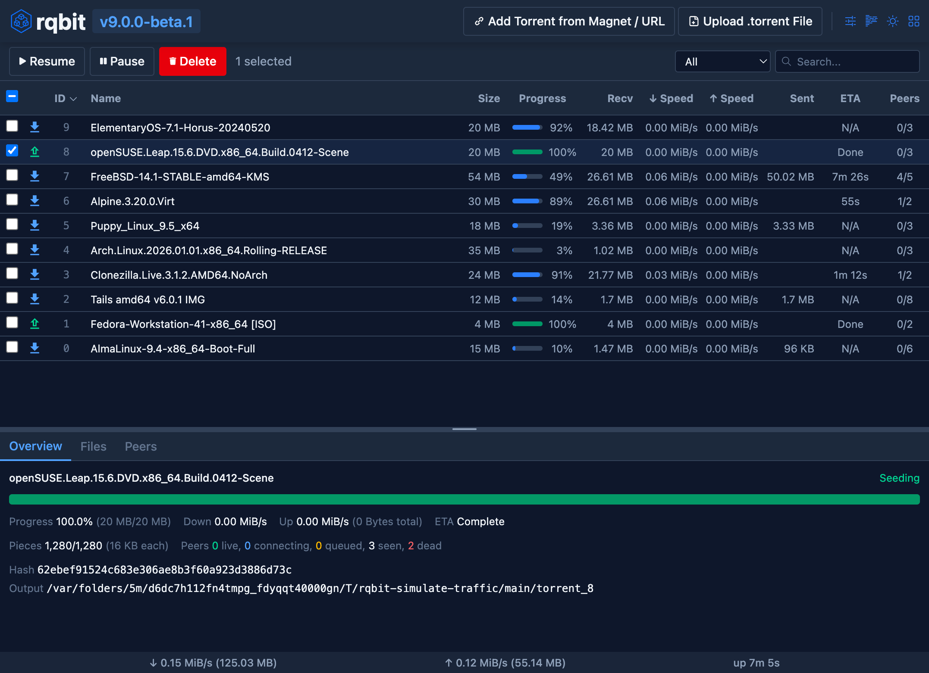The width and height of the screenshot is (929, 673).
Task: Click seeding upload icon for Fedora-Workstation-41
Action: coord(35,324)
